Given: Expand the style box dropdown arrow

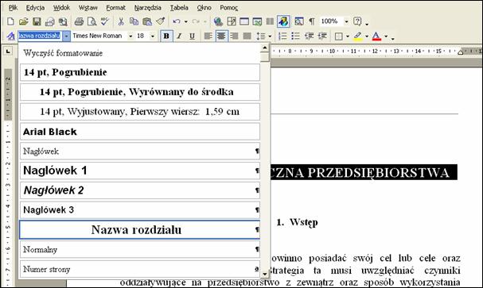Looking at the screenshot, I should click(66, 36).
